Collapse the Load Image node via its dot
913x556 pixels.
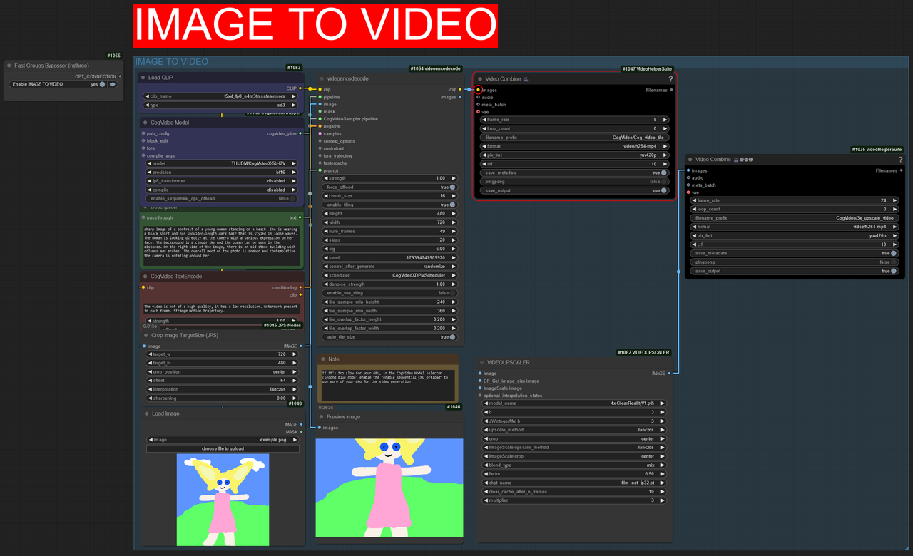(x=145, y=413)
